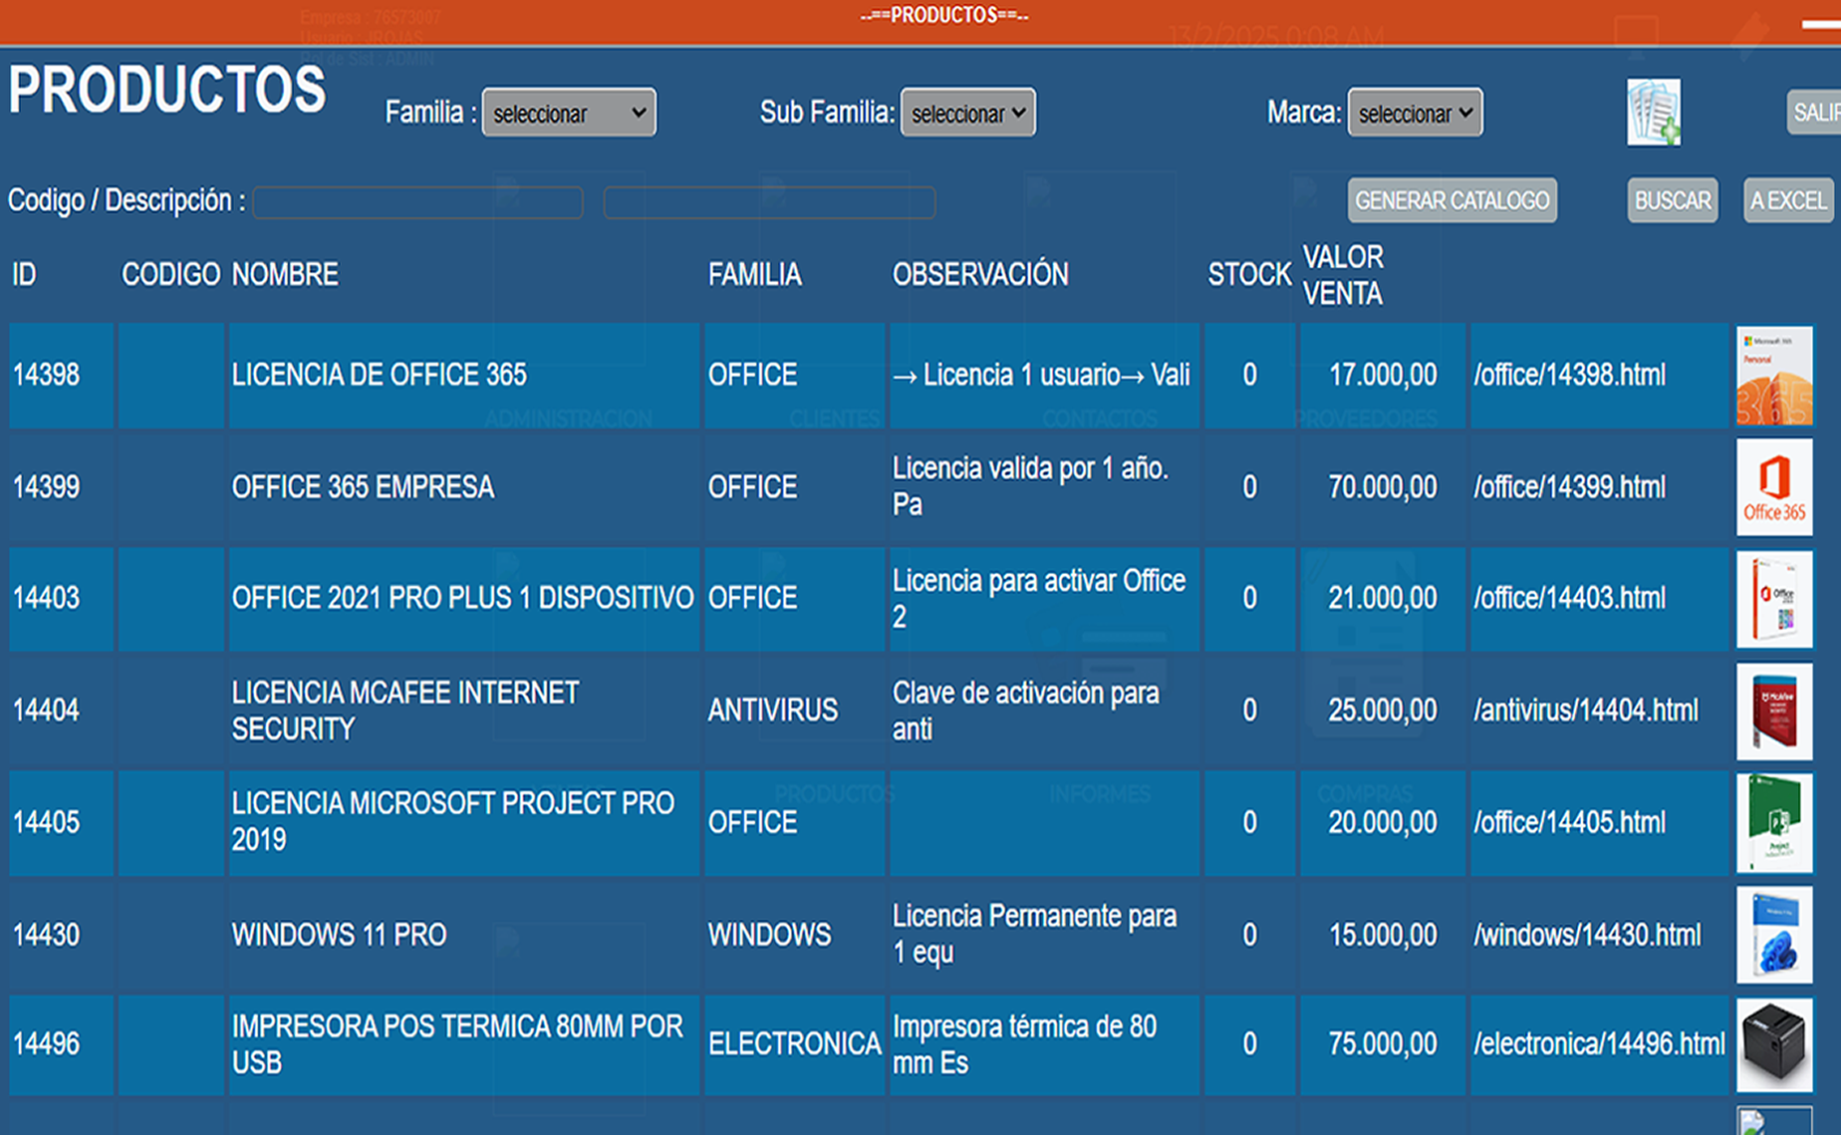Select LICENCIA MCAFEE INTERNET SECURITY name
The height and width of the screenshot is (1135, 1841).
point(405,710)
